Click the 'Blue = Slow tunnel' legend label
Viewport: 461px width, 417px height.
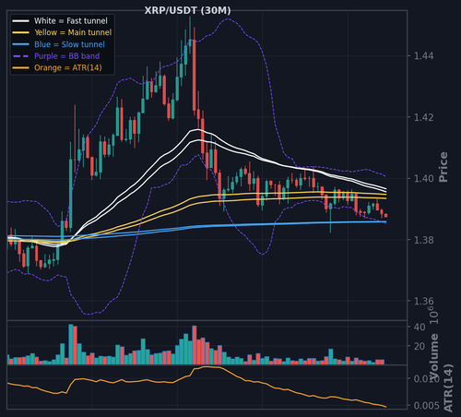(x=69, y=44)
